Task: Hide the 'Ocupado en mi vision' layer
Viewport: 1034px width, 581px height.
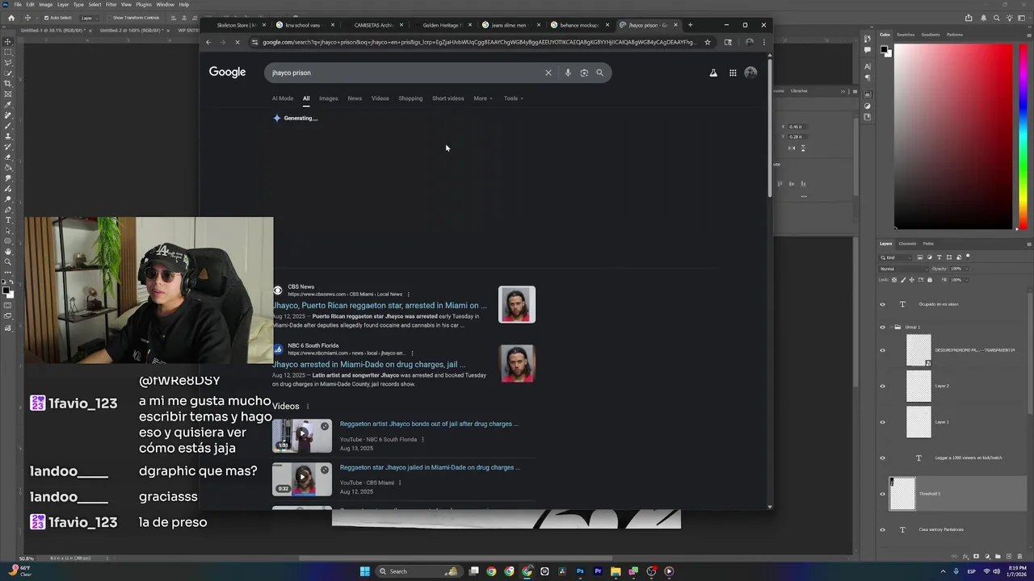Action: (882, 304)
